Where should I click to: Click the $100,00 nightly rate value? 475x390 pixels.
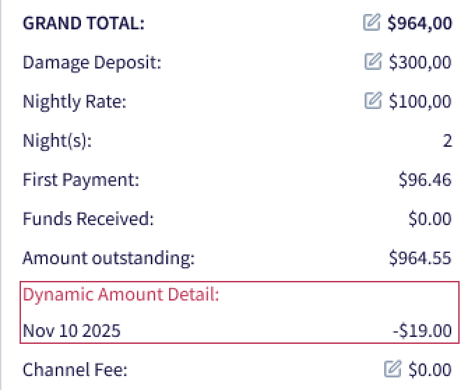(x=420, y=101)
